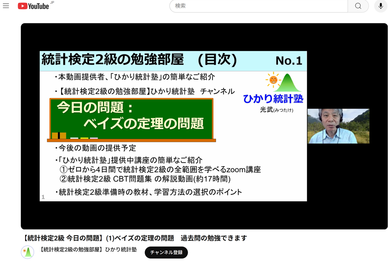Click the presenter's webcam overlay in the video

pos(338,126)
